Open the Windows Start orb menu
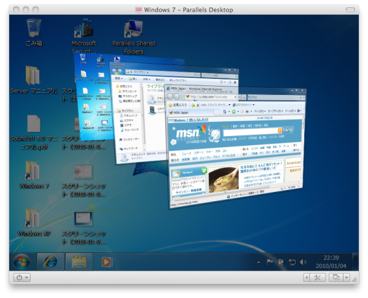This screenshot has height=298, width=368. (21, 262)
